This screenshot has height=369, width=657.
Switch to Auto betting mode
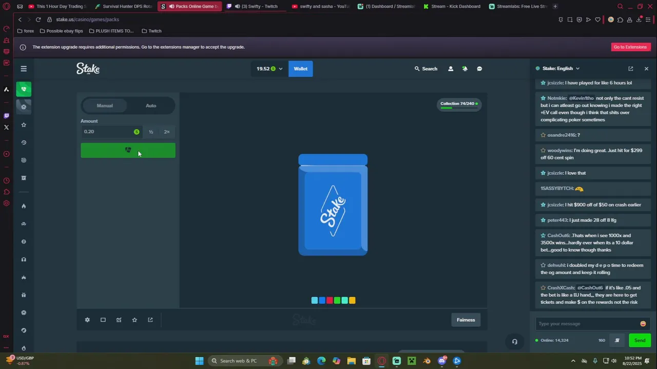click(x=151, y=106)
